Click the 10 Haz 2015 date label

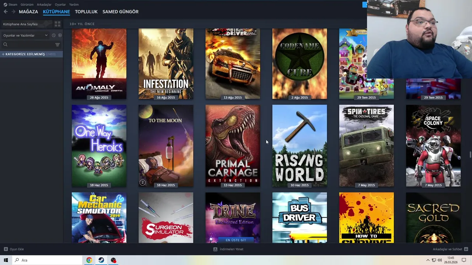[x=299, y=185]
